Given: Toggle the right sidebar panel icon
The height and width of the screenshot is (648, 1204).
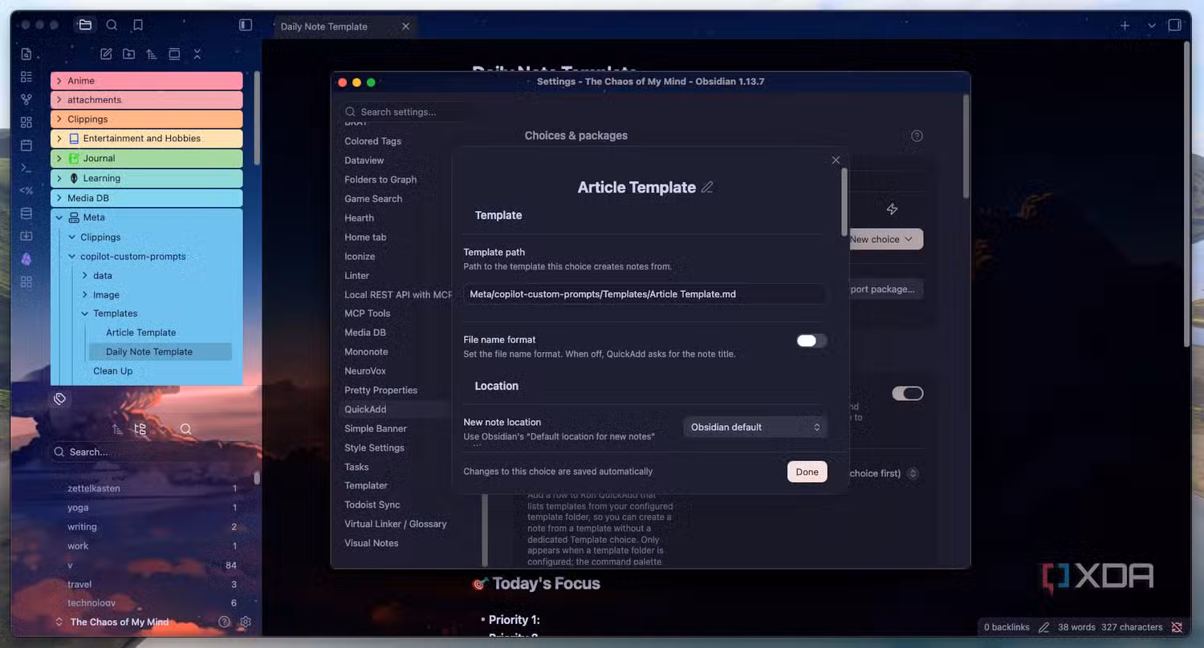Looking at the screenshot, I should (x=1174, y=26).
